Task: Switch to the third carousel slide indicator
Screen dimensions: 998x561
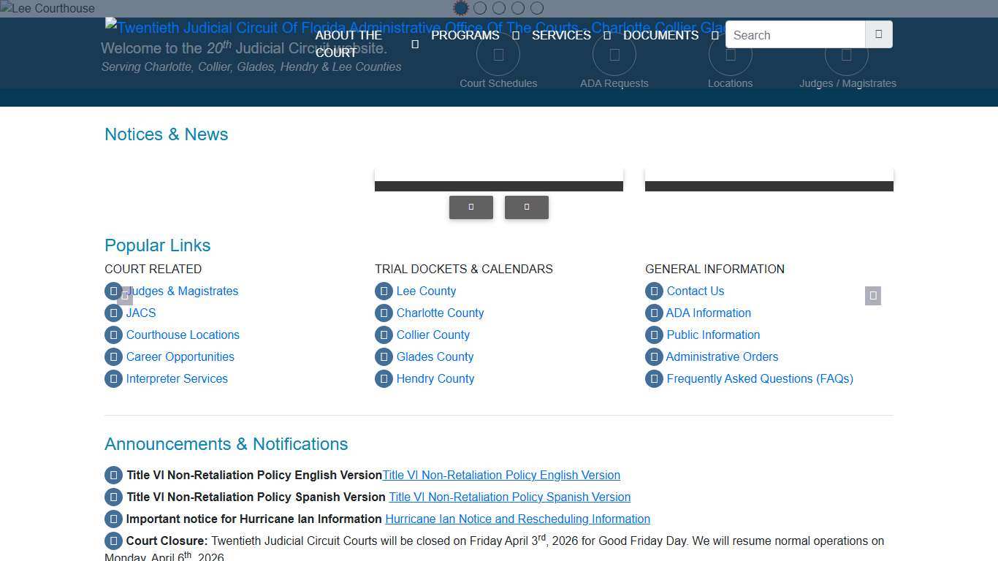Action: (x=499, y=8)
